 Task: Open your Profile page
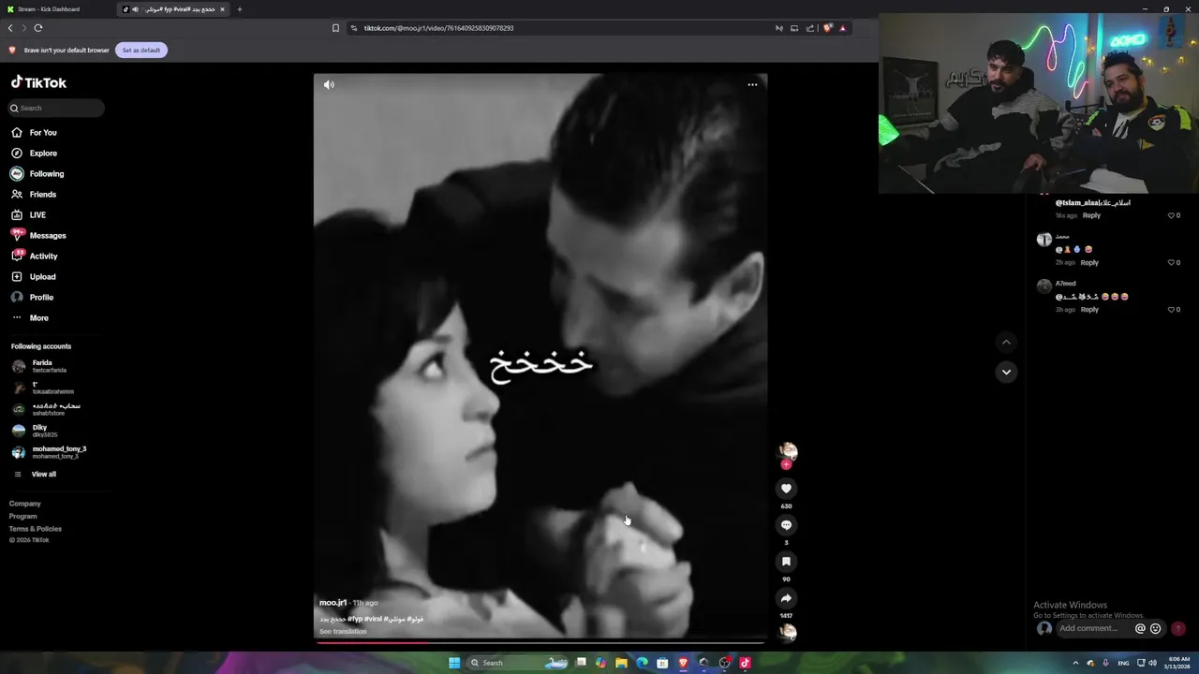pyautogui.click(x=33, y=297)
